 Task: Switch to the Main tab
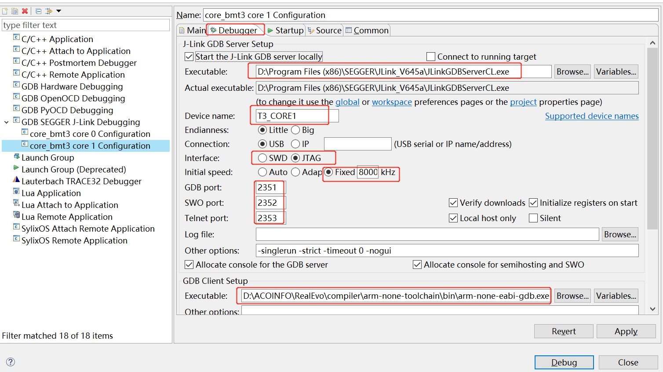tap(192, 30)
